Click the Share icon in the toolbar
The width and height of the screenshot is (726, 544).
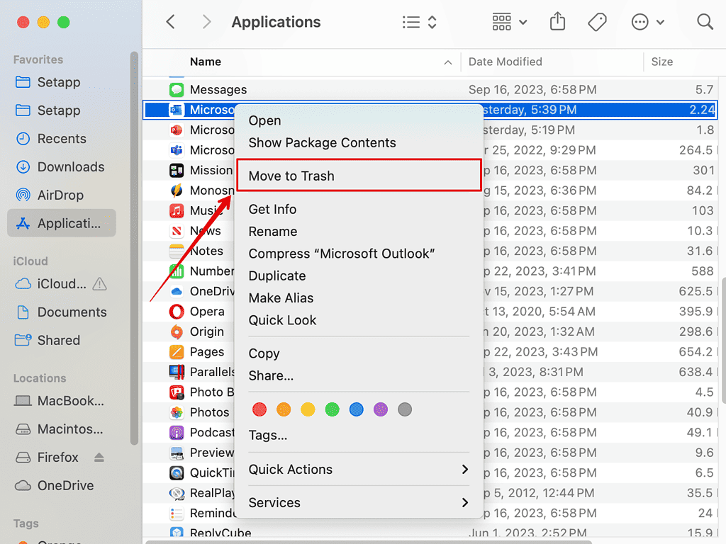(x=557, y=21)
